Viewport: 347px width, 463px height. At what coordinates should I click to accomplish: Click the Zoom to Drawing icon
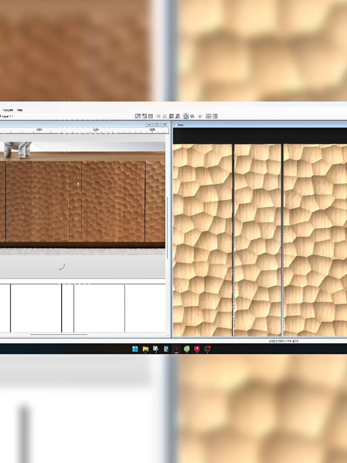[x=137, y=116]
